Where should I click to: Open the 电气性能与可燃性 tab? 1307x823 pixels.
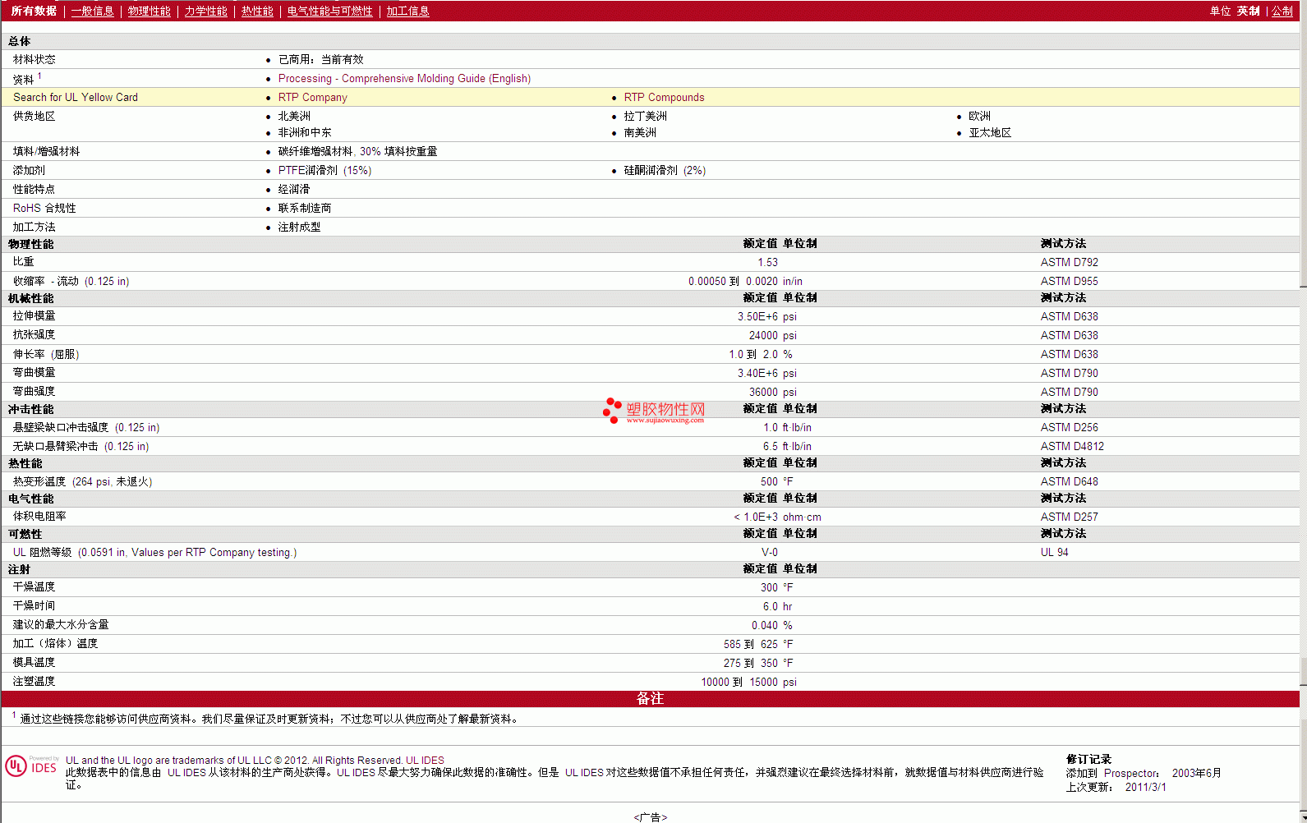(x=329, y=11)
